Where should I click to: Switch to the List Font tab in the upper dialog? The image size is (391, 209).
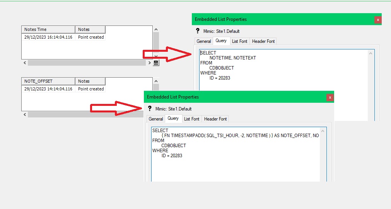(240, 41)
